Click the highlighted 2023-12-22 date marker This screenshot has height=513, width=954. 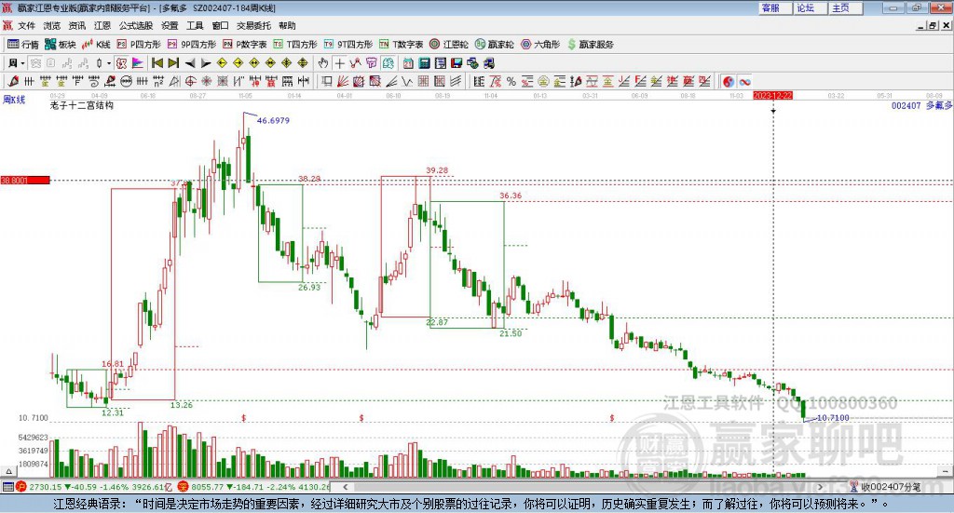pyautogui.click(x=772, y=95)
